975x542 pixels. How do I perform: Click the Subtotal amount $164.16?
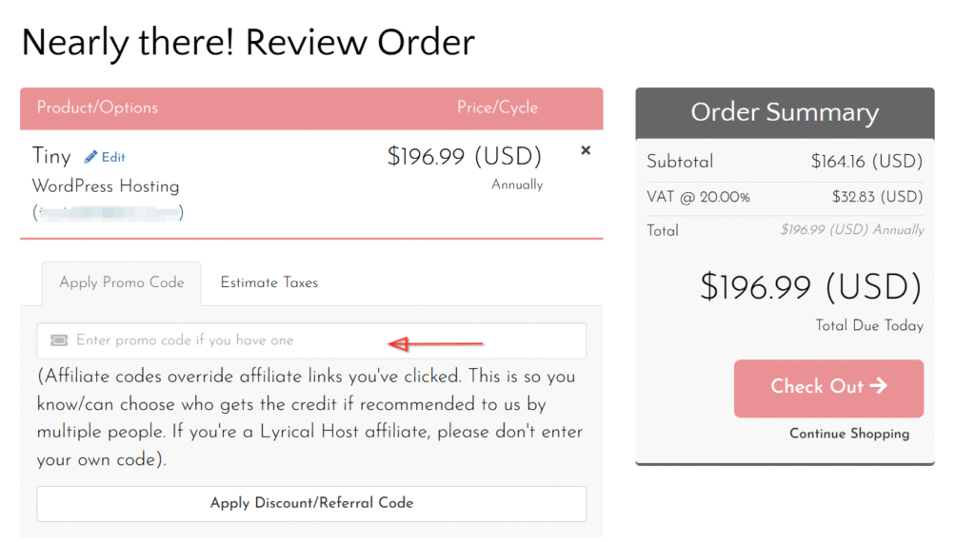(866, 162)
